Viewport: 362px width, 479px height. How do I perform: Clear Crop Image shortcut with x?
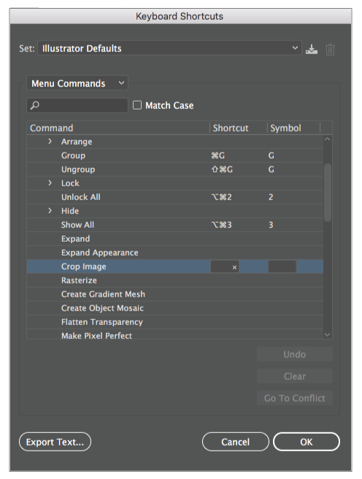[x=234, y=267]
